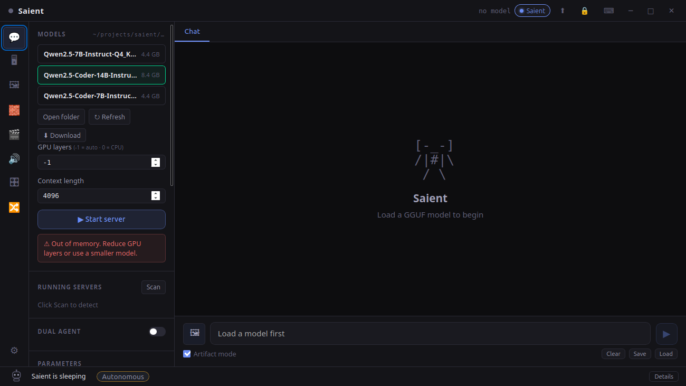Click the 'Saient is sleeping' status text
The height and width of the screenshot is (386, 686).
point(59,376)
